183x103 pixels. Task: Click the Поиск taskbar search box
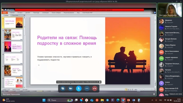tap(60, 100)
